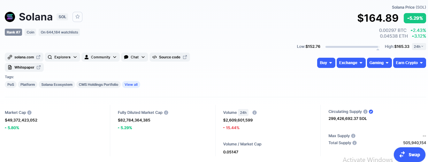Click Fully Diluted Market Cap info icon
The image size is (428, 162).
coord(166,113)
